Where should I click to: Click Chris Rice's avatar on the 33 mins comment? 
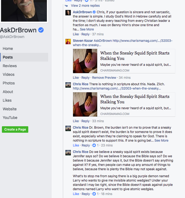68,85
